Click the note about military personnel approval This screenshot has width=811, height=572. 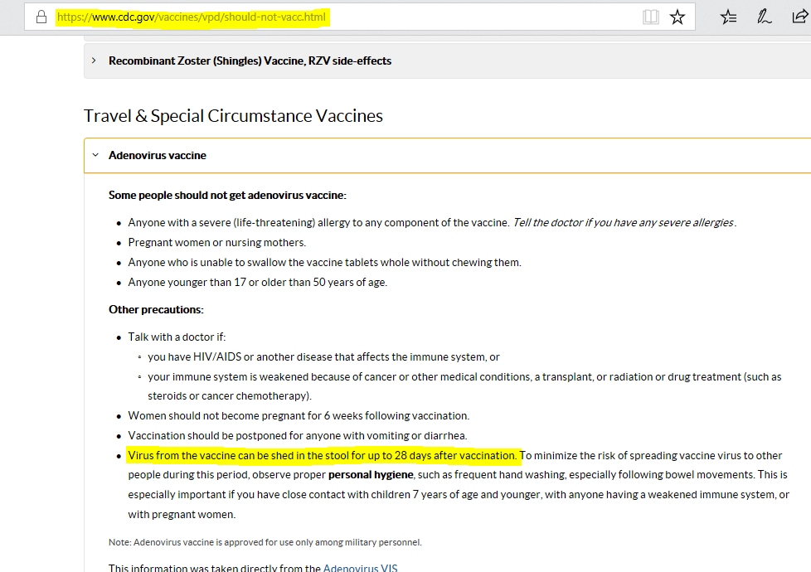[x=265, y=542]
